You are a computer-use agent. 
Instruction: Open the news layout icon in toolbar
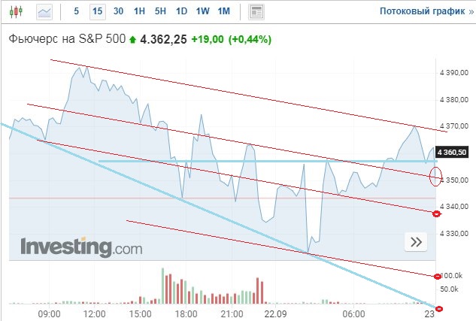tap(256, 12)
